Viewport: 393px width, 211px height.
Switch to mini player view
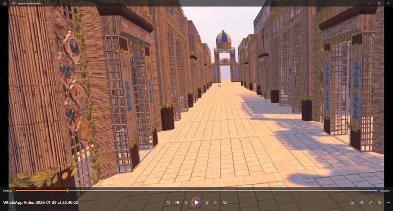[379, 202]
